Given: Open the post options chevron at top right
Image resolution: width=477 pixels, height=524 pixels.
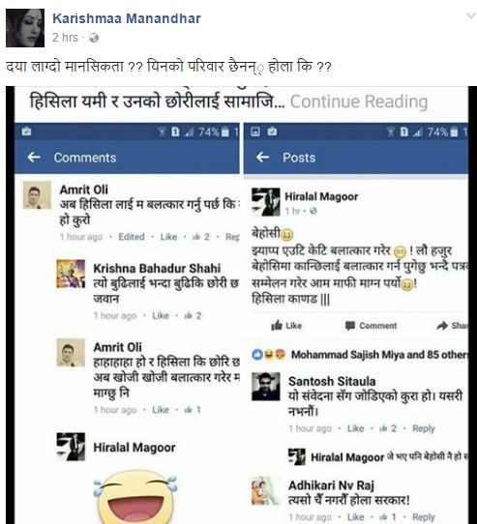Looking at the screenshot, I should coord(470,15).
